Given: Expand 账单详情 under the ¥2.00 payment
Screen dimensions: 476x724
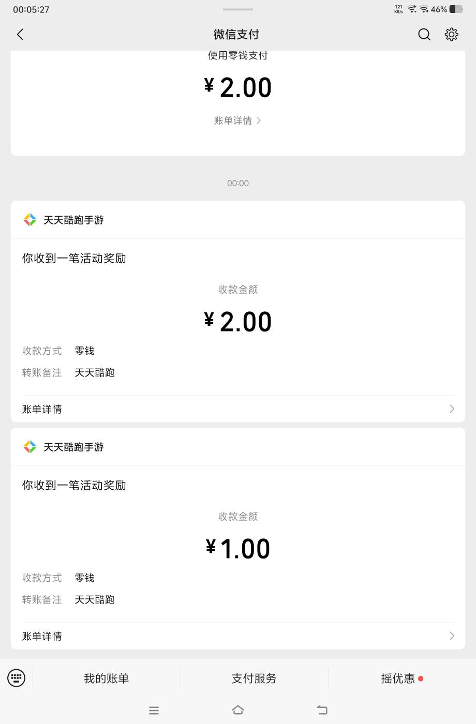Looking at the screenshot, I should coord(237,120).
